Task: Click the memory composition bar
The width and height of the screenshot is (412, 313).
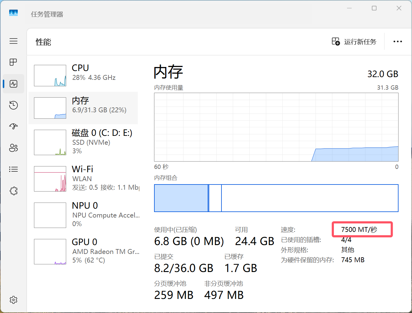Action: (x=276, y=198)
